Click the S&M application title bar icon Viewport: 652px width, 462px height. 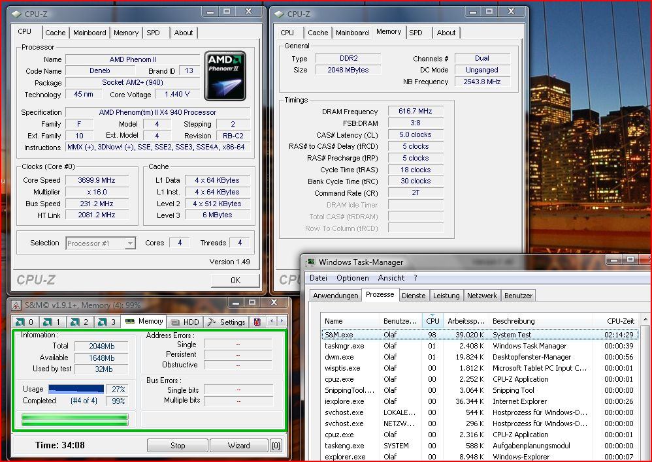[x=16, y=305]
